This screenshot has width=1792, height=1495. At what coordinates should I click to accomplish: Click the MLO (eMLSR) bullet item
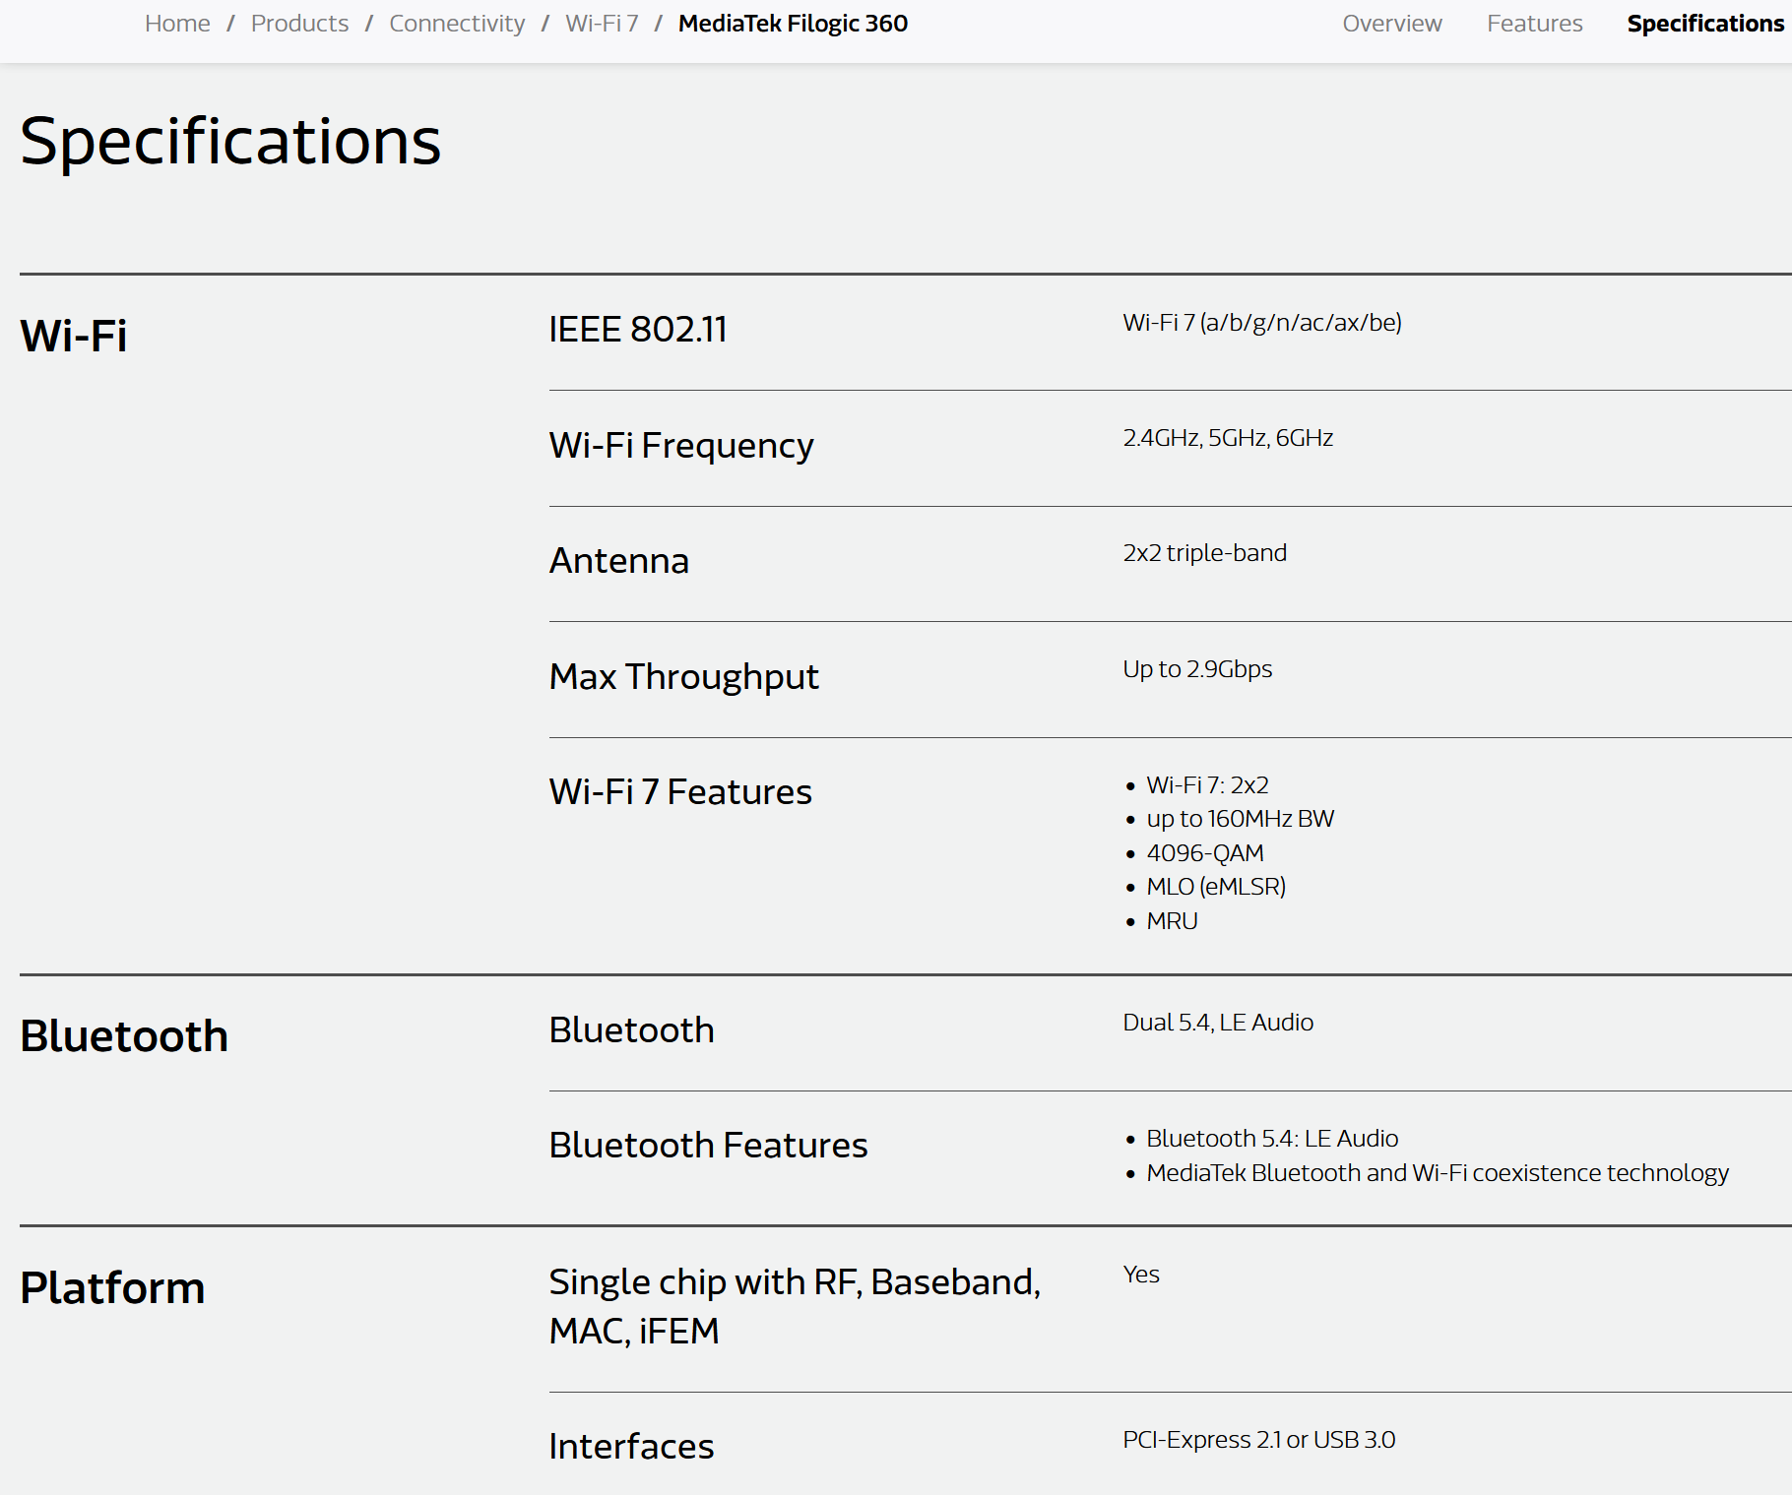click(x=1216, y=887)
